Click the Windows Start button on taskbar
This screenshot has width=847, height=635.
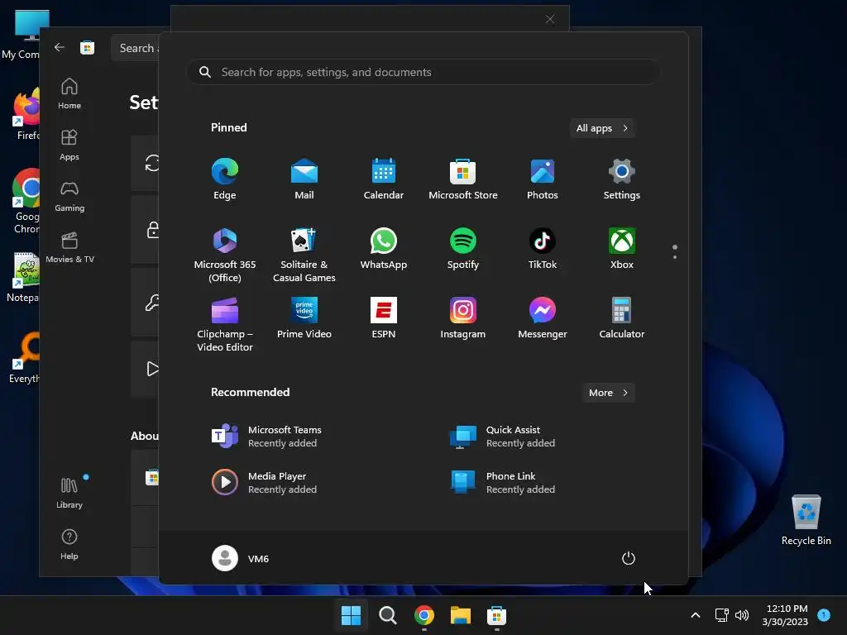351,615
